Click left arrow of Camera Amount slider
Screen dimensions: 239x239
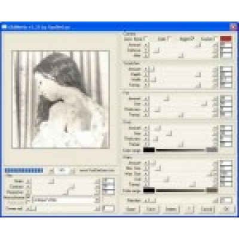(x=146, y=45)
